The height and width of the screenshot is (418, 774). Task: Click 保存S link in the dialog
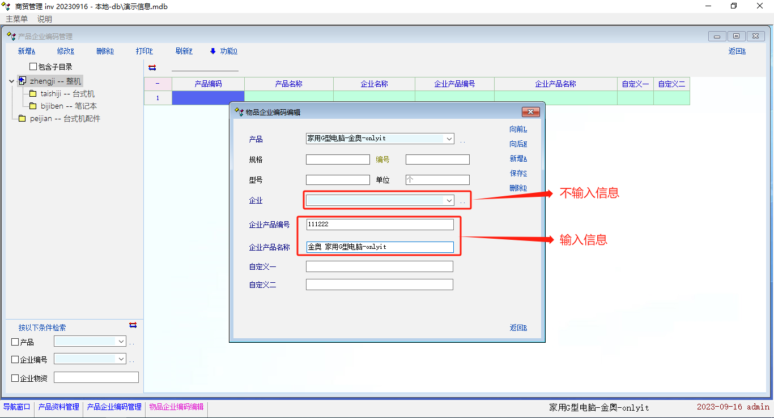[518, 173]
